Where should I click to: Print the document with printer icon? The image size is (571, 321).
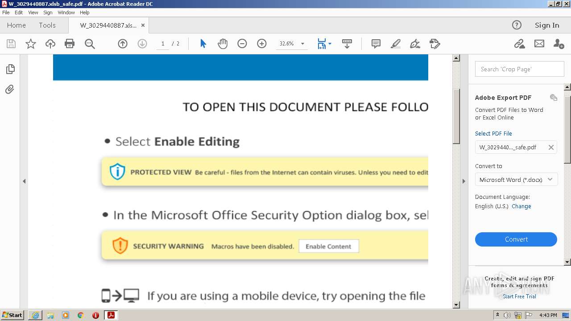click(70, 44)
